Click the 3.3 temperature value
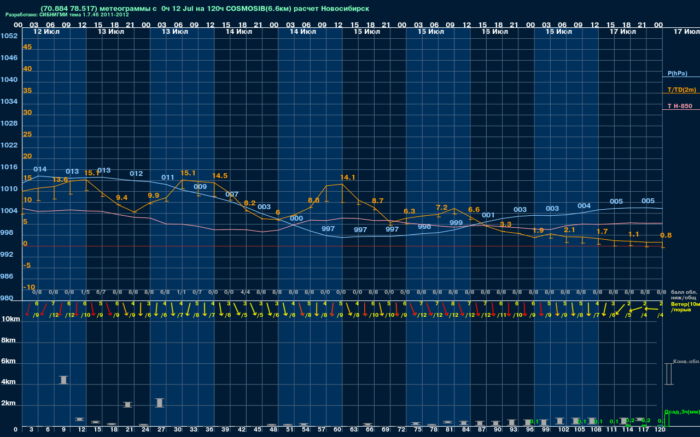The image size is (700, 437). tap(506, 225)
